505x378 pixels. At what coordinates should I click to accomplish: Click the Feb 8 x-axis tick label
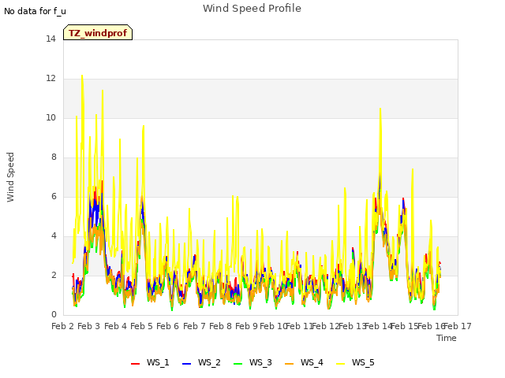[x=220, y=326]
